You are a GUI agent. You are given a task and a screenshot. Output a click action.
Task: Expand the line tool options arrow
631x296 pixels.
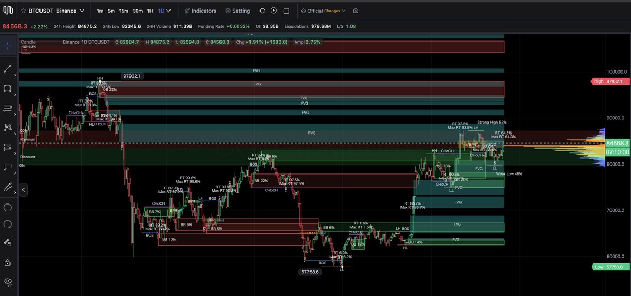coord(15,75)
